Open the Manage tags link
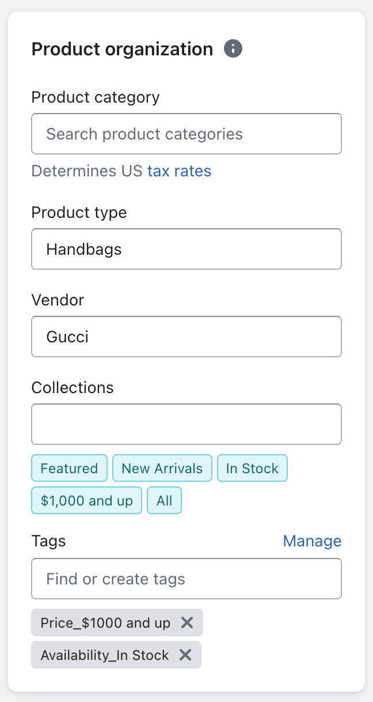This screenshot has width=373, height=702. click(313, 541)
